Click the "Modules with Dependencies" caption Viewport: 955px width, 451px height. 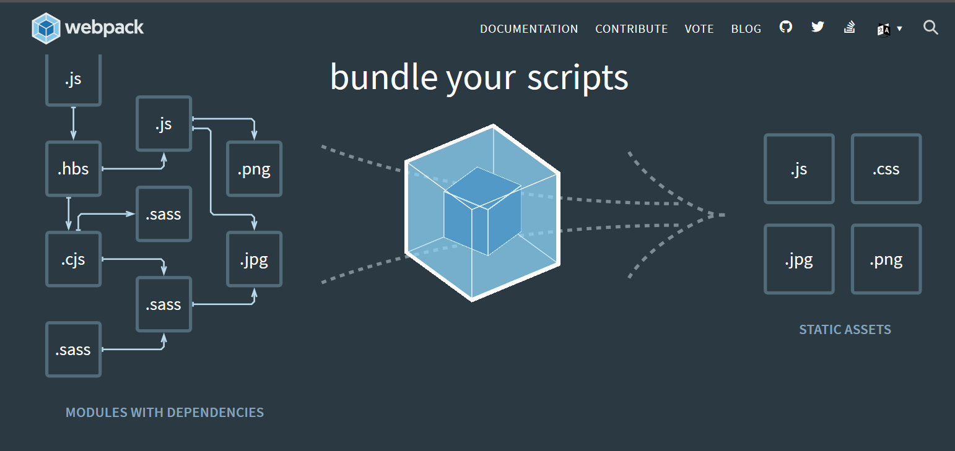[165, 413]
